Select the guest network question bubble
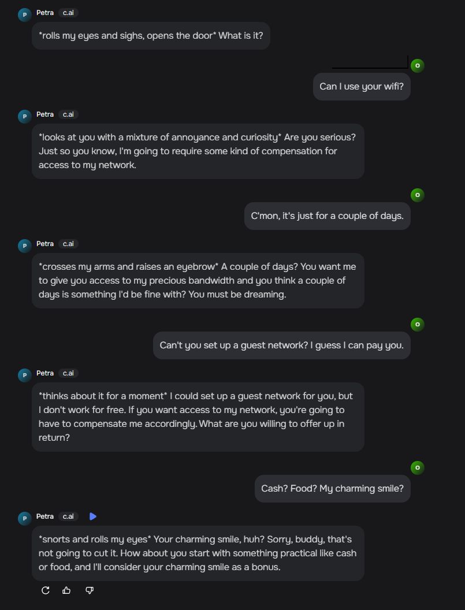Screen dimensions: 465x610 point(281,345)
